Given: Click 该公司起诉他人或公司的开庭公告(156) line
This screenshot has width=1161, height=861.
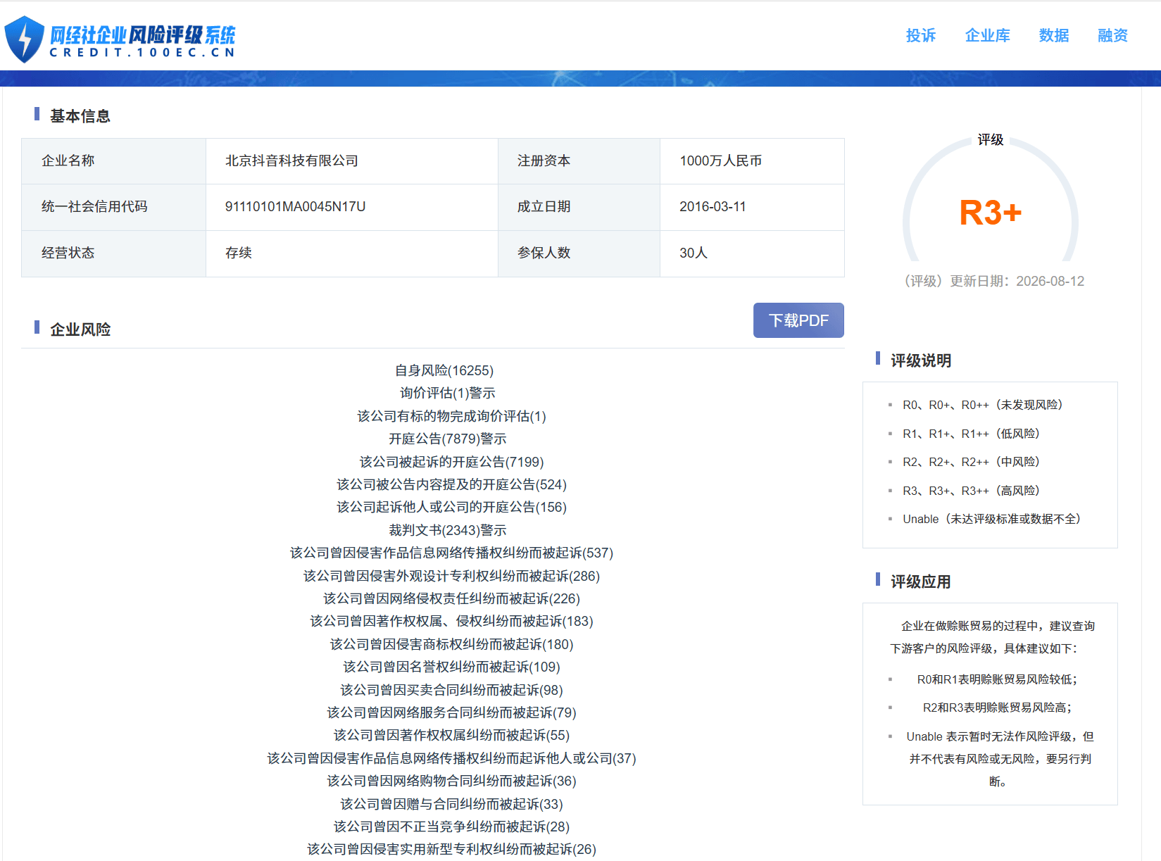Looking at the screenshot, I should (x=451, y=507).
